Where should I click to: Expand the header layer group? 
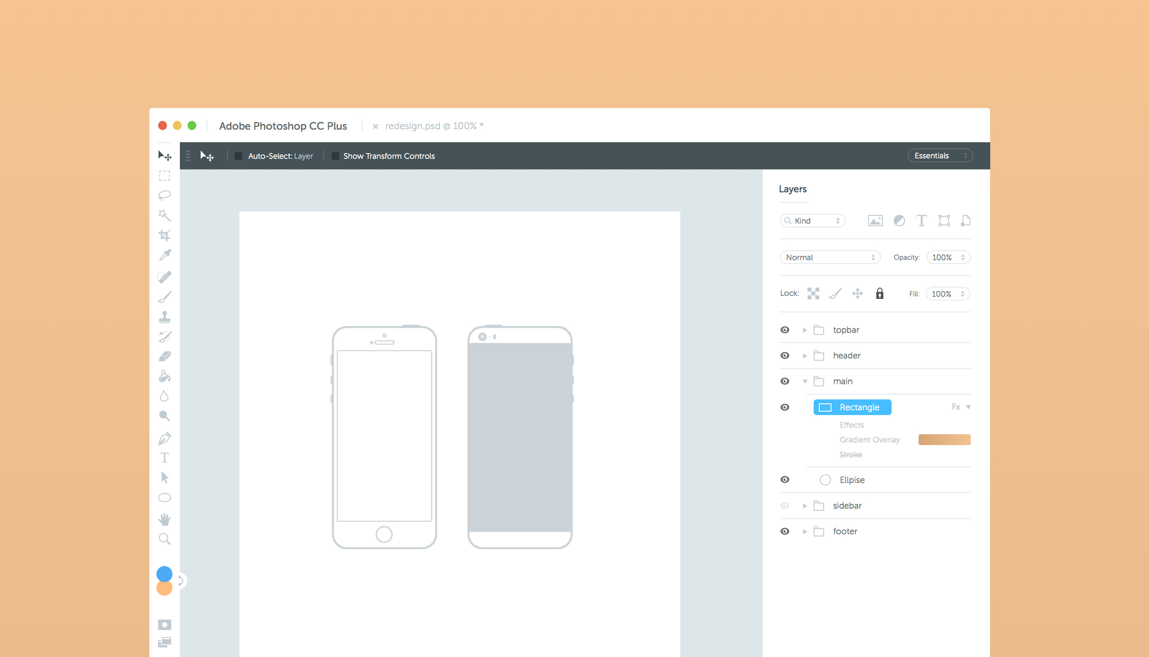(x=805, y=356)
